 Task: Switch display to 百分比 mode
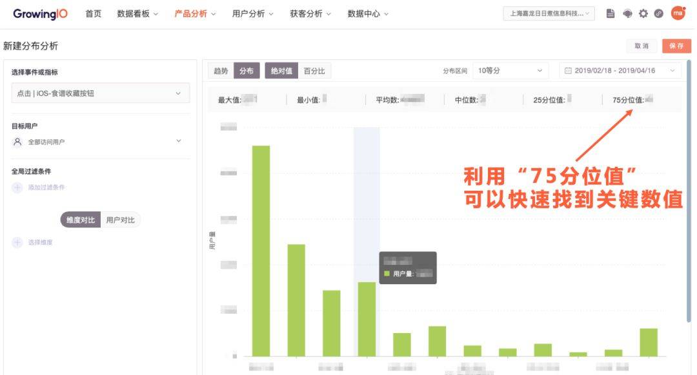point(314,71)
